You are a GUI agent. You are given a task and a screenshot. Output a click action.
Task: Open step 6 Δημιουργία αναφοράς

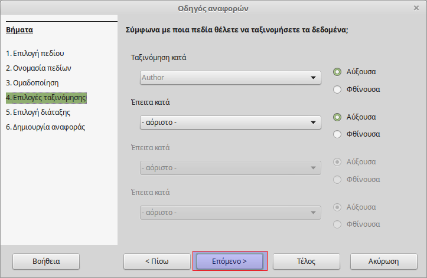click(45, 127)
